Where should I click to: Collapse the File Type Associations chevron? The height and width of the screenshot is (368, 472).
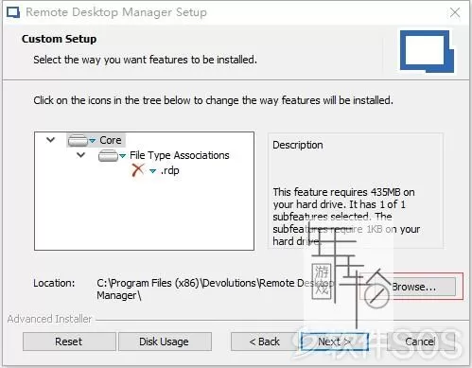[81, 155]
